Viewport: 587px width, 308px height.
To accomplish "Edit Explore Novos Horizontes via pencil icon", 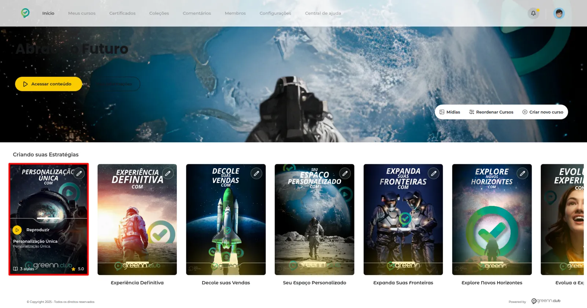I will click(x=522, y=173).
